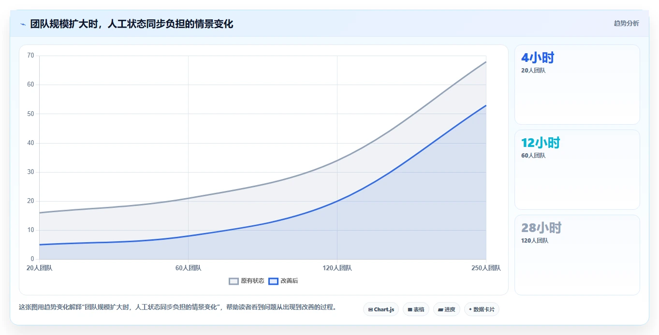Click the 趋势分析 label in header

[x=626, y=23]
